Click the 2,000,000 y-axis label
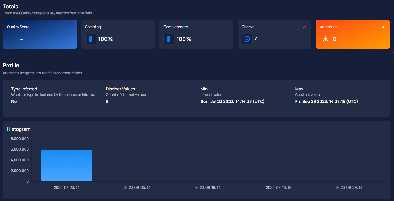 coord(20,171)
